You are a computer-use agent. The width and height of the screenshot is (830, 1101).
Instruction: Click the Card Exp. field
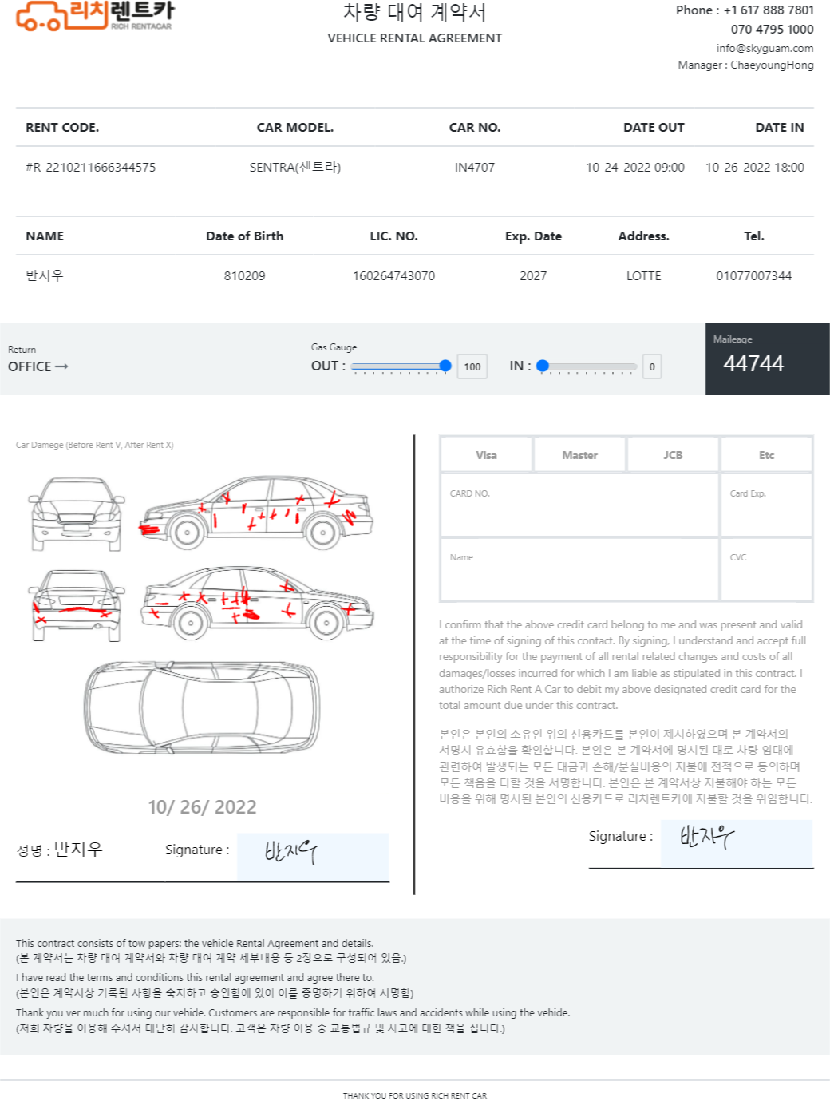pos(766,505)
